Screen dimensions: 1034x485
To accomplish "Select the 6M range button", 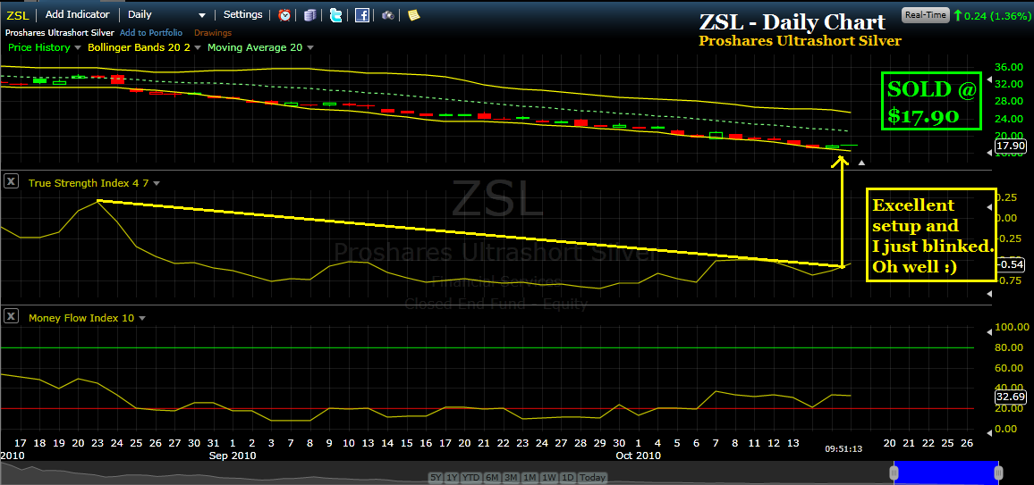I will coord(490,477).
